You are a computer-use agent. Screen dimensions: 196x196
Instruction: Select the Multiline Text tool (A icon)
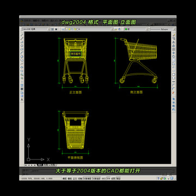tap(22, 100)
